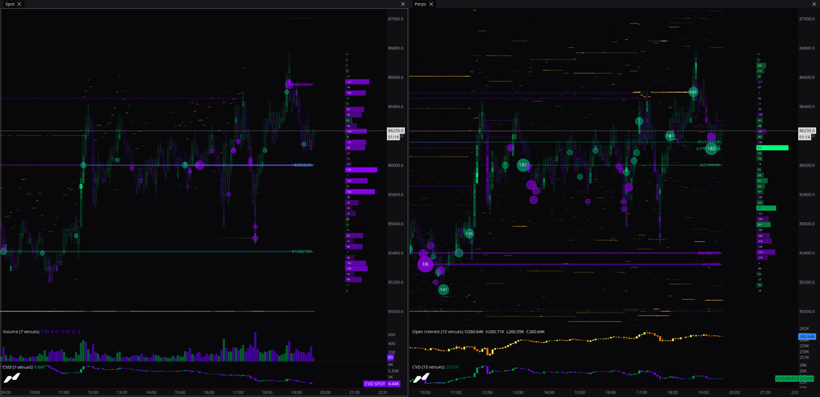Select the 191 green bubble in Perps

(523, 165)
